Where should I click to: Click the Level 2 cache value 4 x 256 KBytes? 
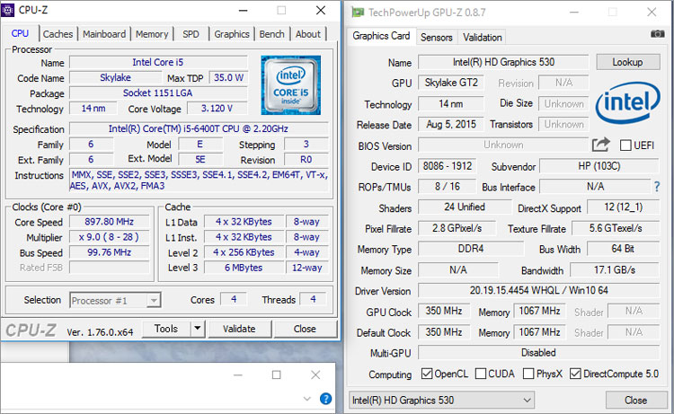pos(244,252)
